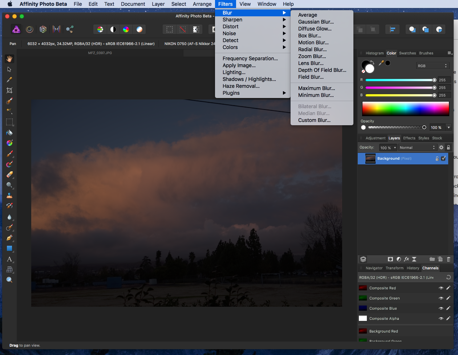Image resolution: width=458 pixels, height=355 pixels.
Task: Click the Layer Effects fx icon
Action: [x=406, y=259]
